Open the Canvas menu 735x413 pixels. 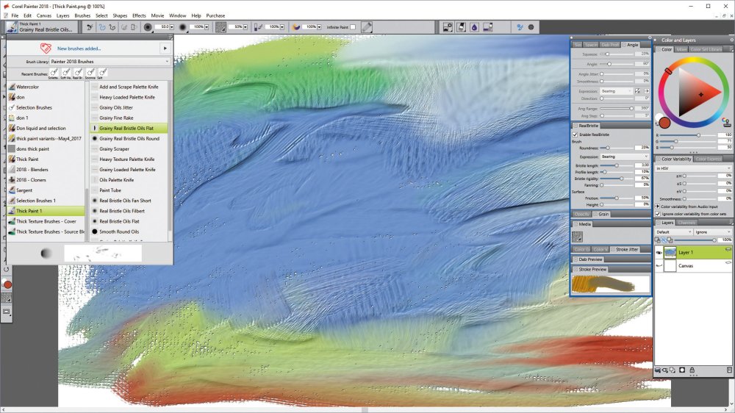click(x=44, y=15)
